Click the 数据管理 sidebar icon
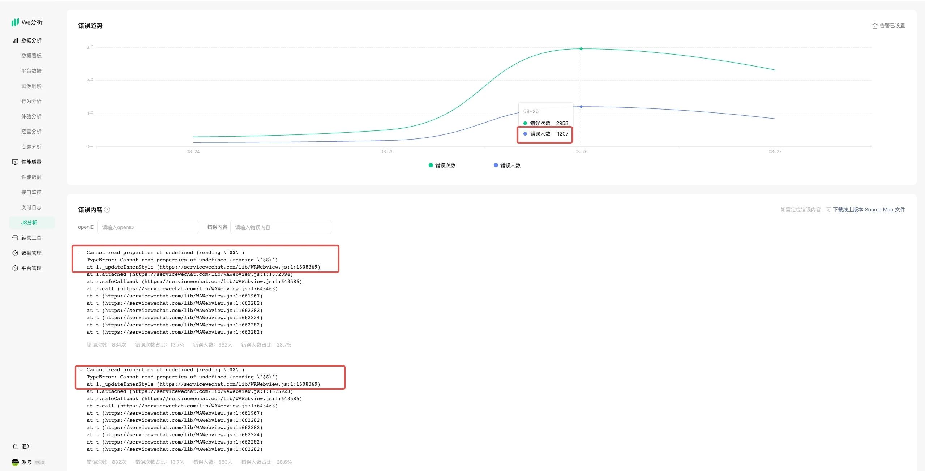 tap(15, 253)
